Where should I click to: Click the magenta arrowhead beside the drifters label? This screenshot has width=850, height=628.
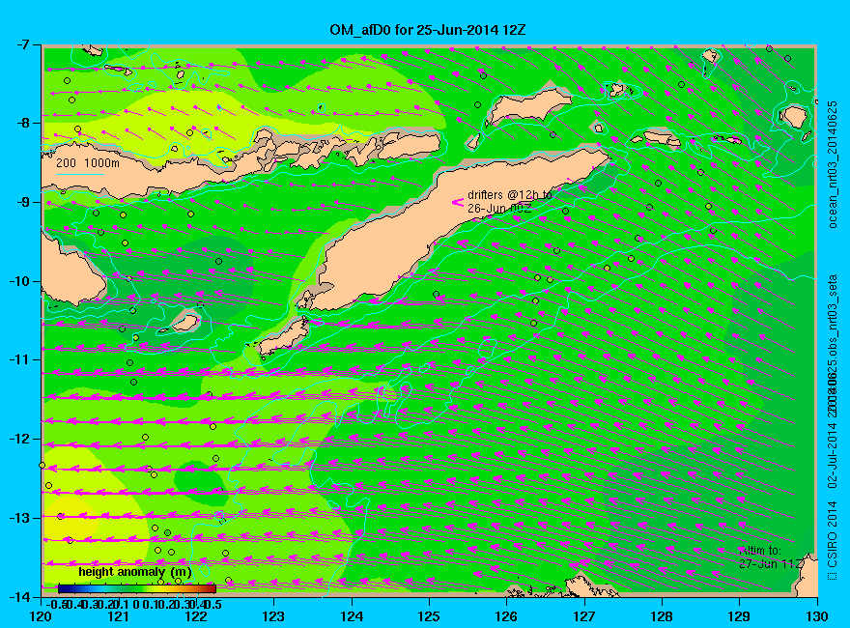coord(458,202)
